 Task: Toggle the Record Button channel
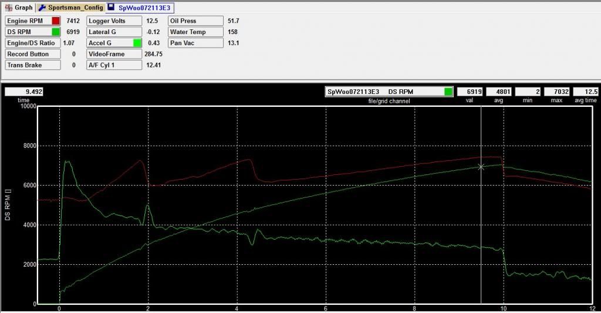tap(32, 54)
